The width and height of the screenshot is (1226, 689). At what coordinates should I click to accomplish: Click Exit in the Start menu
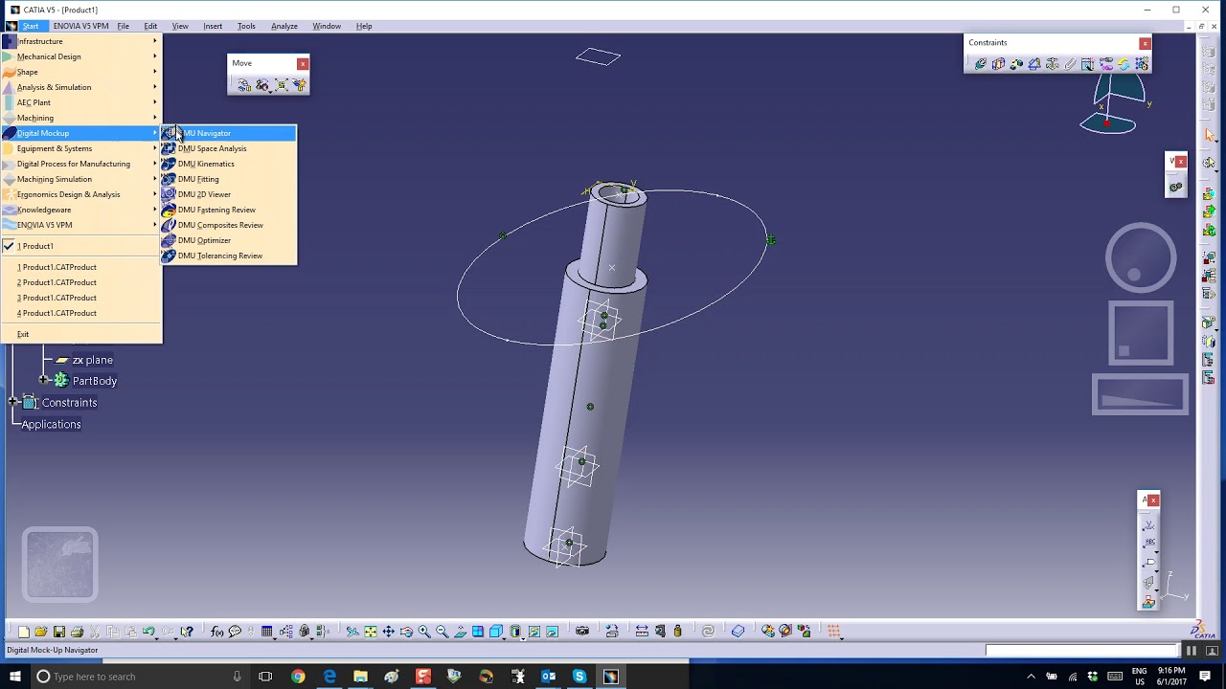[x=81, y=334]
